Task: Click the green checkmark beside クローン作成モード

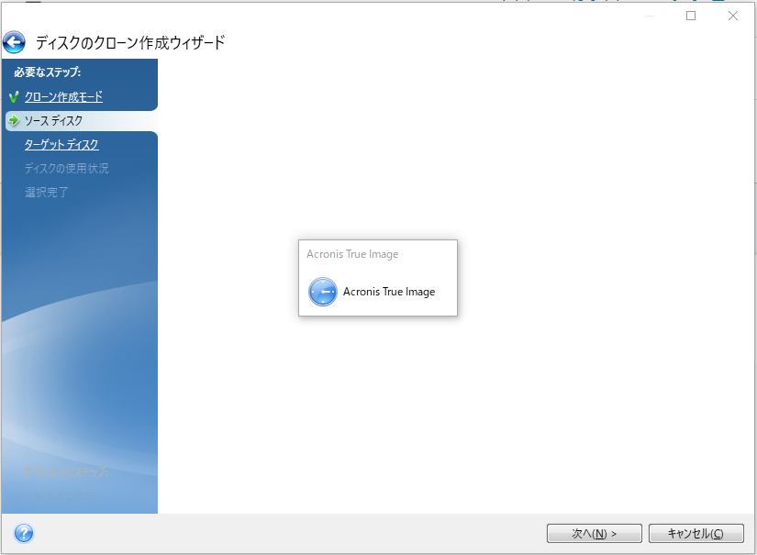Action: tap(14, 96)
